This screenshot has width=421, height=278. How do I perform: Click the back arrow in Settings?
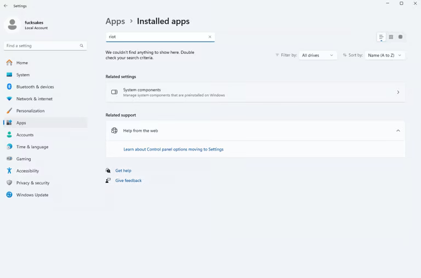coord(5,5)
